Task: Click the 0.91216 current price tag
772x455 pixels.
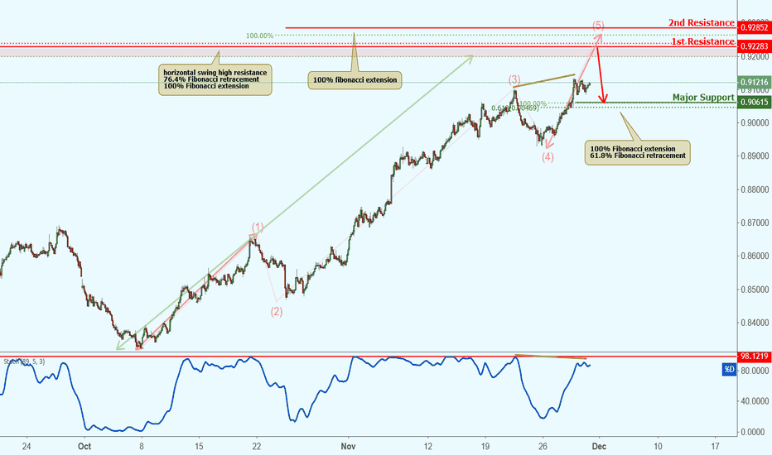Action: (x=755, y=82)
